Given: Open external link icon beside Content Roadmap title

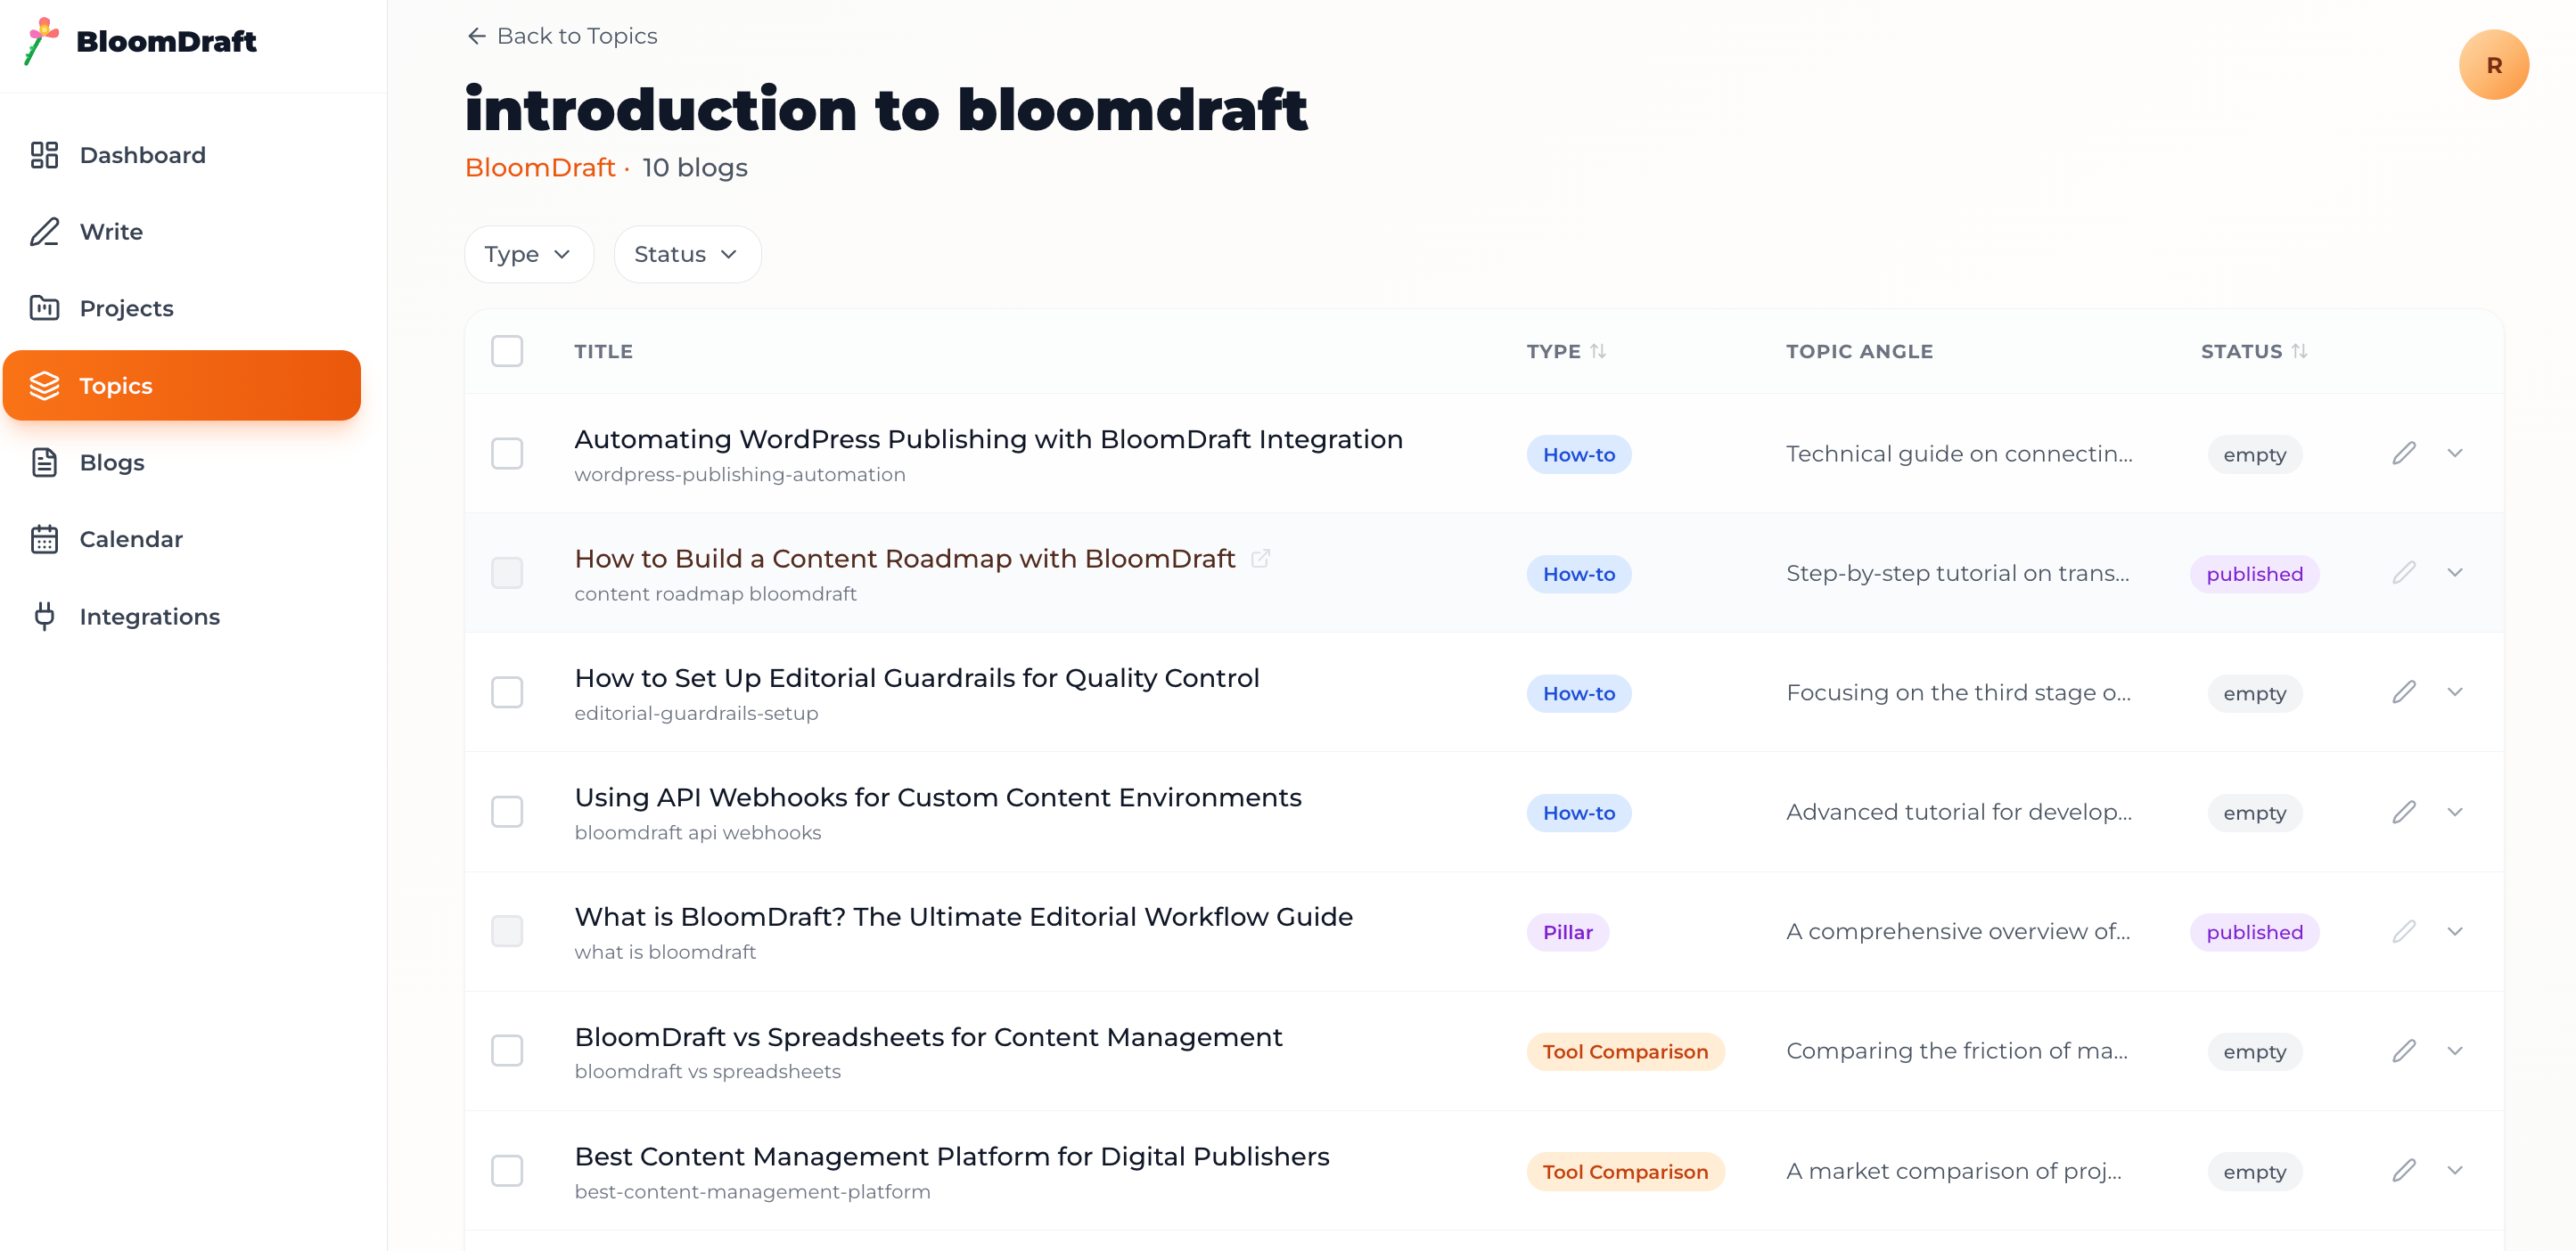Looking at the screenshot, I should (x=1260, y=559).
